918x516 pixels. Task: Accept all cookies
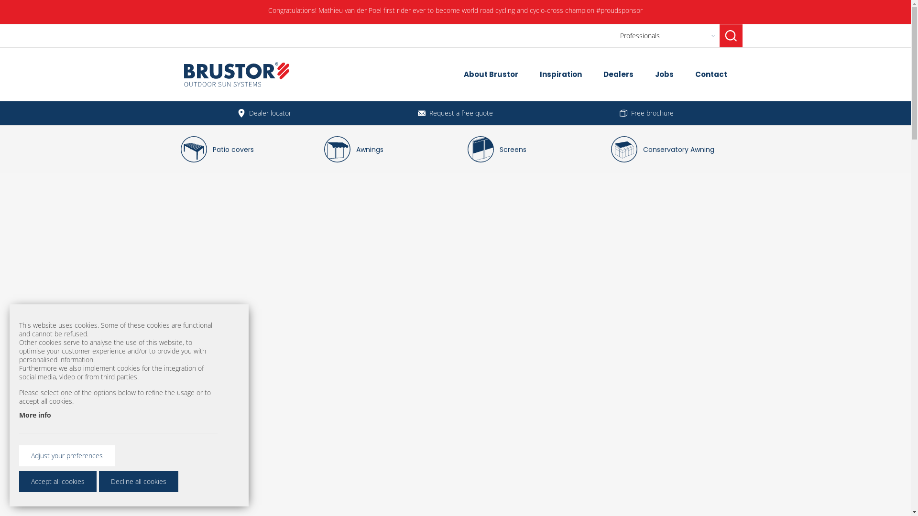[x=58, y=482]
